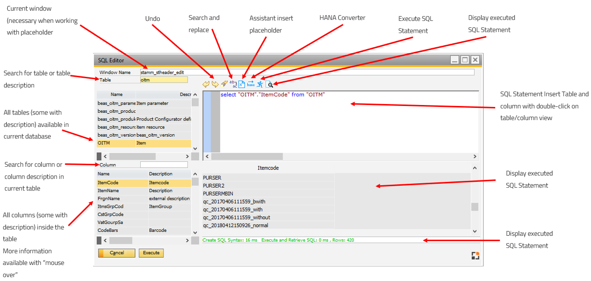Click the Undo icon in SQL Editor toolbar
The width and height of the screenshot is (591, 281).
point(205,83)
